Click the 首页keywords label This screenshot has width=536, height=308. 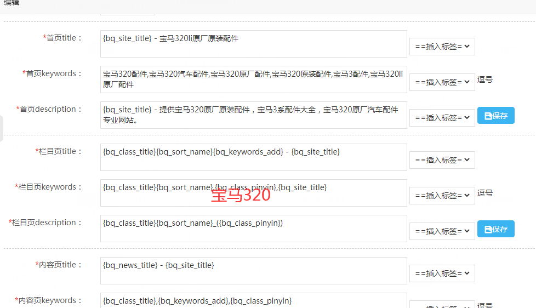tap(52, 73)
